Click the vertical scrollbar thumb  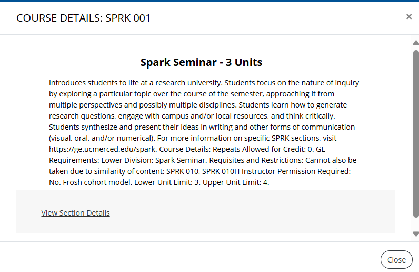(x=416, y=134)
